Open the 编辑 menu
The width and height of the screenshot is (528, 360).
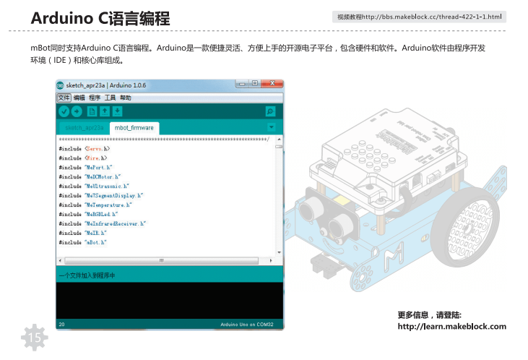pyautogui.click(x=79, y=98)
